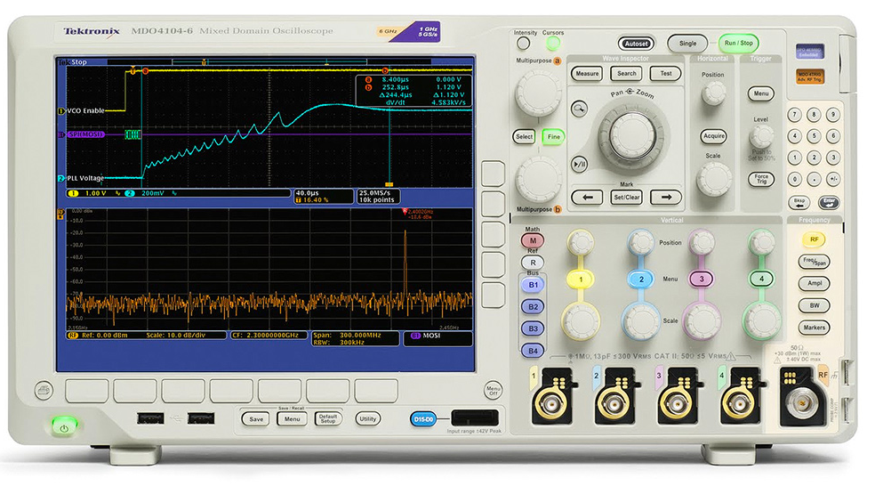
Task: Tap the Utility button
Action: [x=368, y=419]
